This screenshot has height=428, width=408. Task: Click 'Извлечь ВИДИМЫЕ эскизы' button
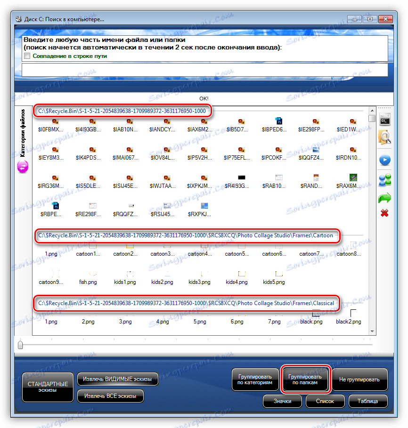click(117, 379)
